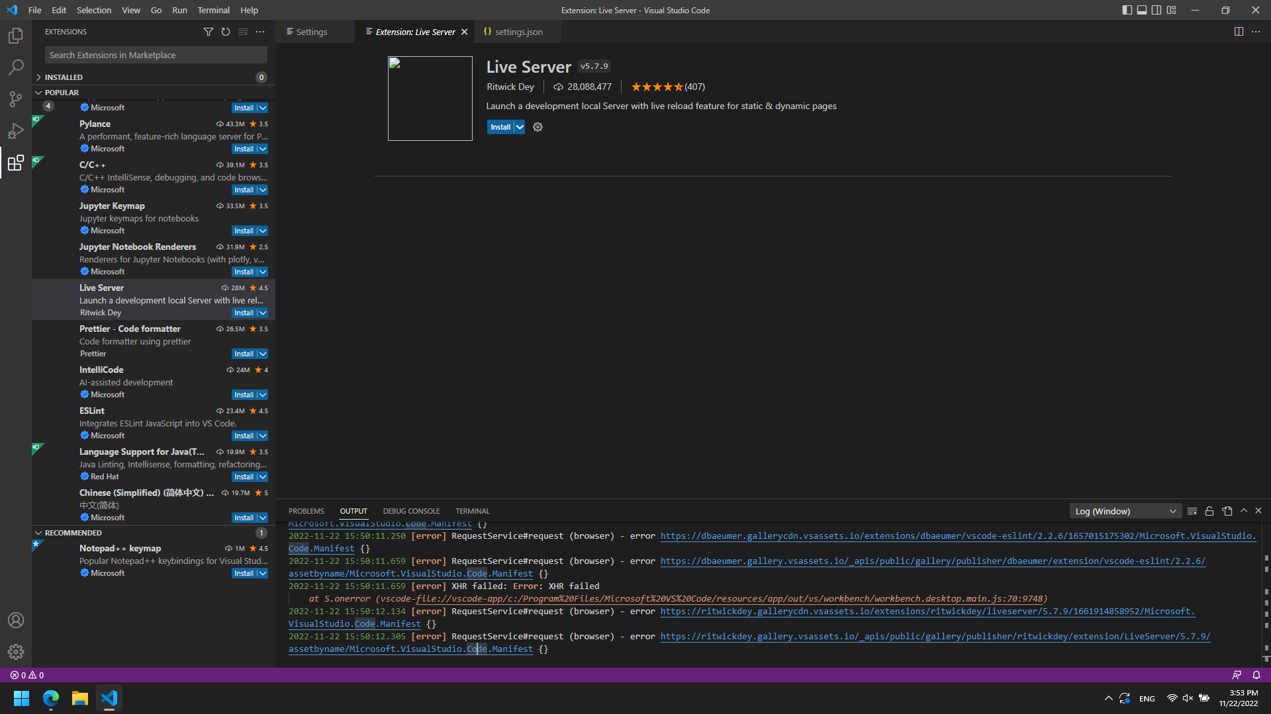This screenshot has height=714, width=1271.
Task: Open the Accounts icon above settings gear
Action: (x=16, y=620)
